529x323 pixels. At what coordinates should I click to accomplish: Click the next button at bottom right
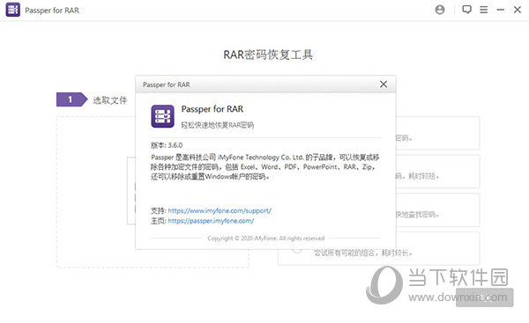point(484,297)
